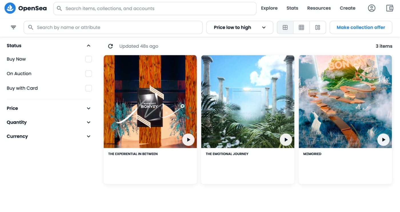Check the Buy with Card checkbox

(89, 88)
